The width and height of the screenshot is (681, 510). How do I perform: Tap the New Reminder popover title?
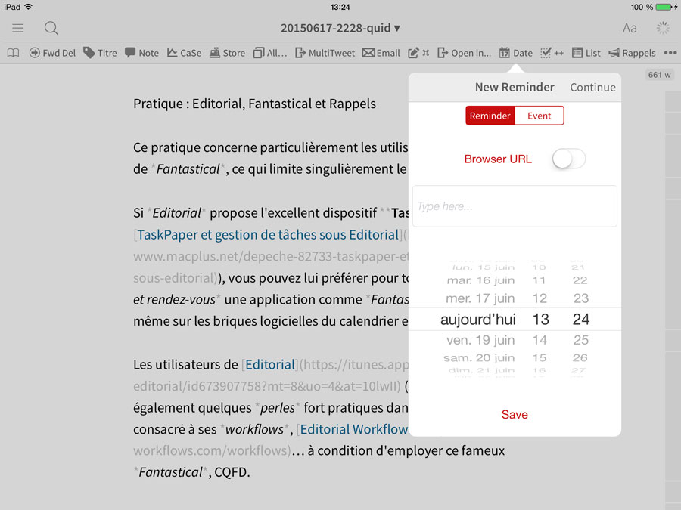[x=515, y=87]
